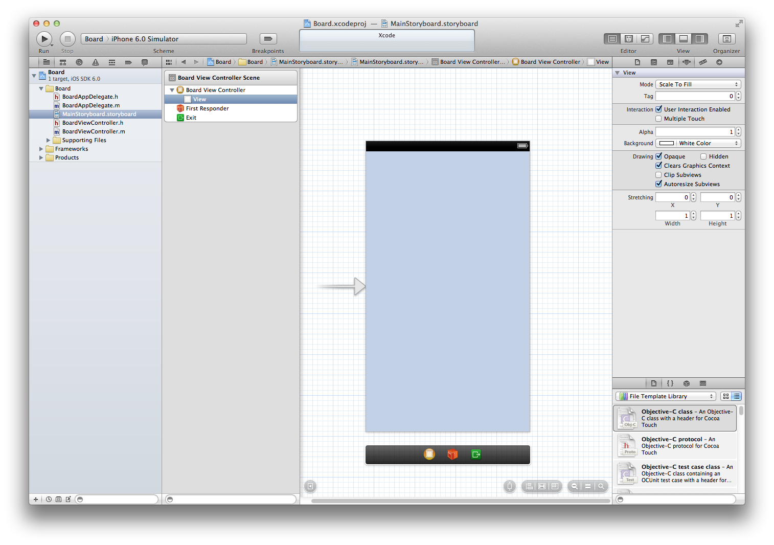Zoom in the storyboard canvas

coord(601,486)
